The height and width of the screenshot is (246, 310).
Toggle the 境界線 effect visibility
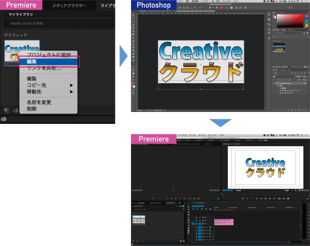[x=280, y=88]
